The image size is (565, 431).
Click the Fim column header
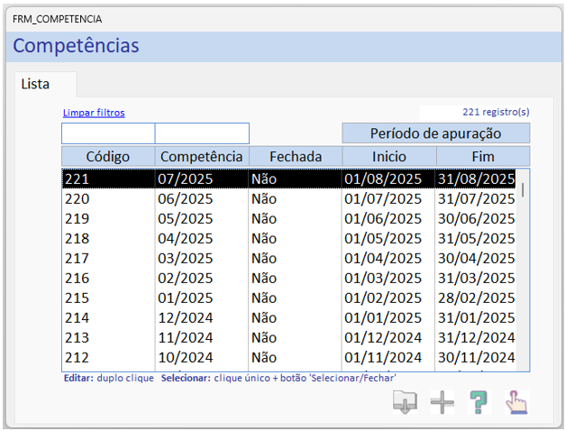483,157
